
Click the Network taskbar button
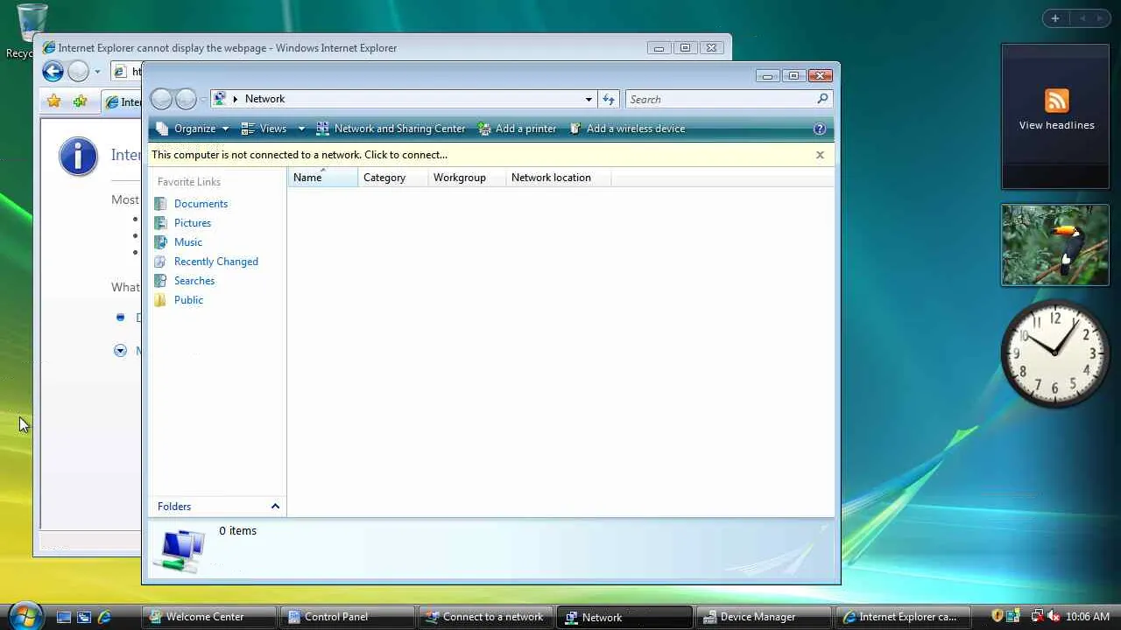[625, 617]
